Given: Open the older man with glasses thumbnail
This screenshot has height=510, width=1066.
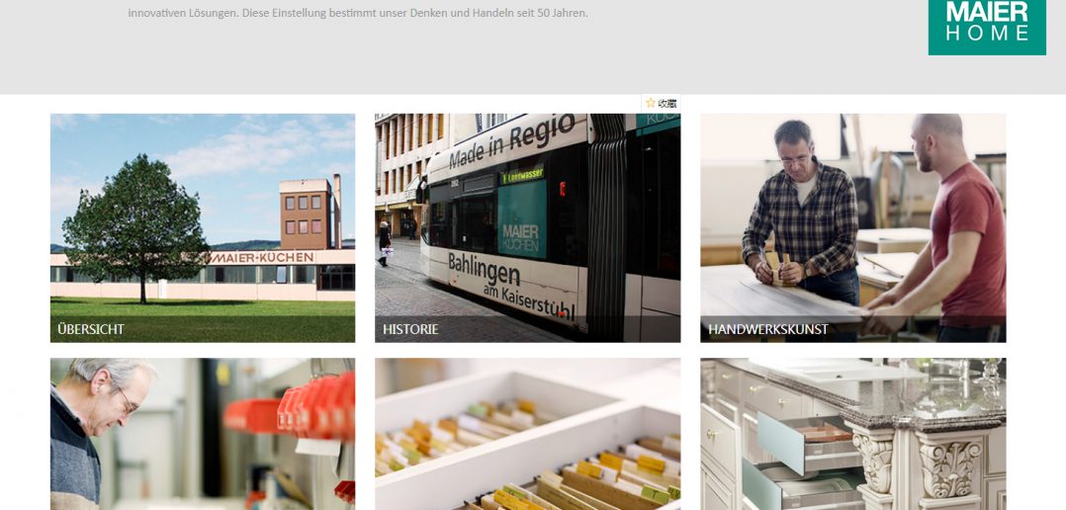Looking at the screenshot, I should (203, 434).
